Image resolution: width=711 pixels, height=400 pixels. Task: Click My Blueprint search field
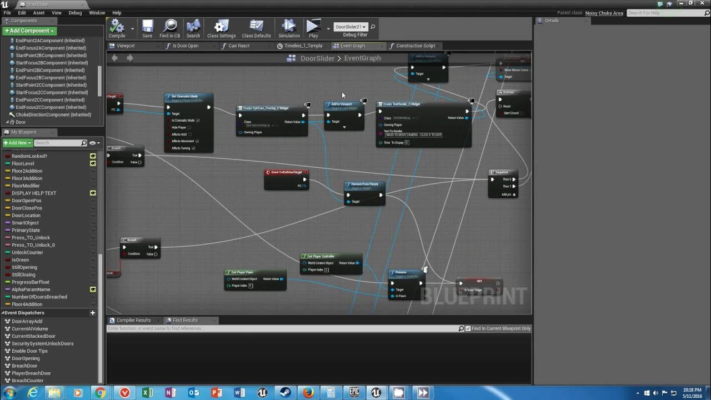pyautogui.click(x=57, y=143)
